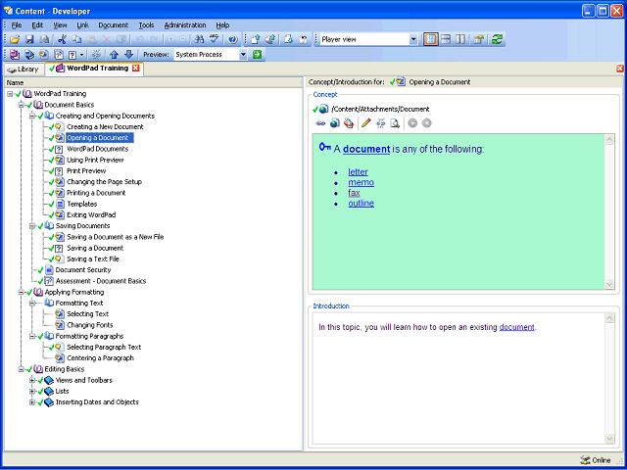Click the Name column header
This screenshot has height=470, width=627.
(x=153, y=82)
